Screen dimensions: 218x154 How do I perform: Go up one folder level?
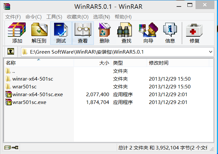[x=11, y=52]
